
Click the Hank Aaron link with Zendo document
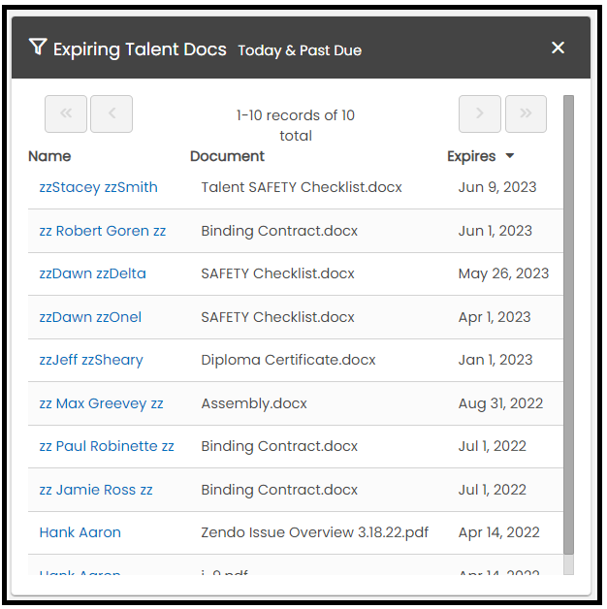point(80,532)
